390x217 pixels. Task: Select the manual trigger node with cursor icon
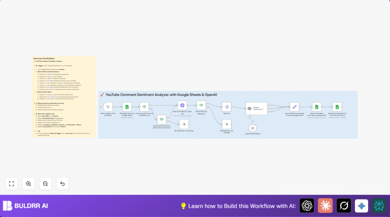[x=108, y=107]
